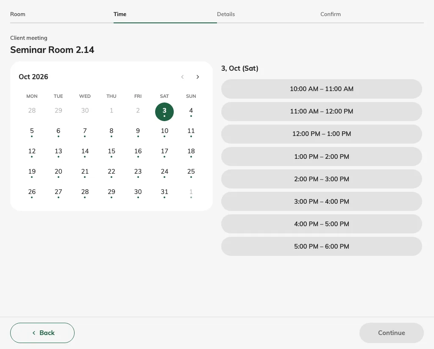The image size is (434, 349).
Task: Select October 29 in the last row
Action: pyautogui.click(x=111, y=193)
